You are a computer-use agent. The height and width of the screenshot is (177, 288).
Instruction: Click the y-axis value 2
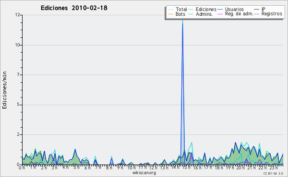(x=19, y=134)
